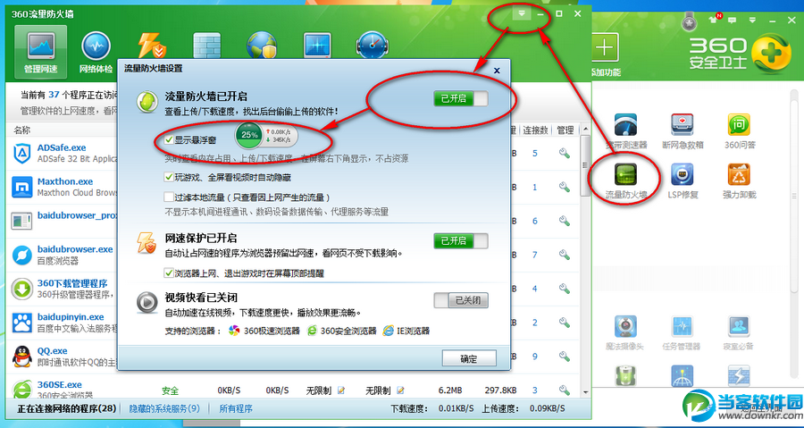Click the IE浏览器 icon
Viewport: 804px width, 428px height.
point(388,331)
